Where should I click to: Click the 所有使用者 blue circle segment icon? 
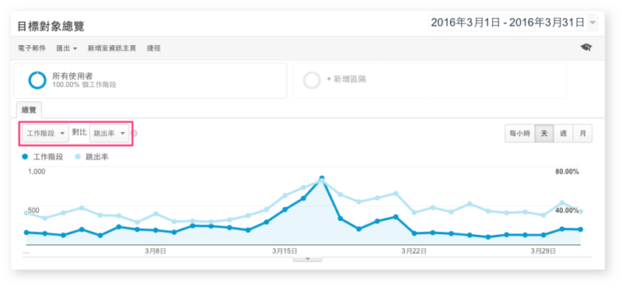pos(37,80)
